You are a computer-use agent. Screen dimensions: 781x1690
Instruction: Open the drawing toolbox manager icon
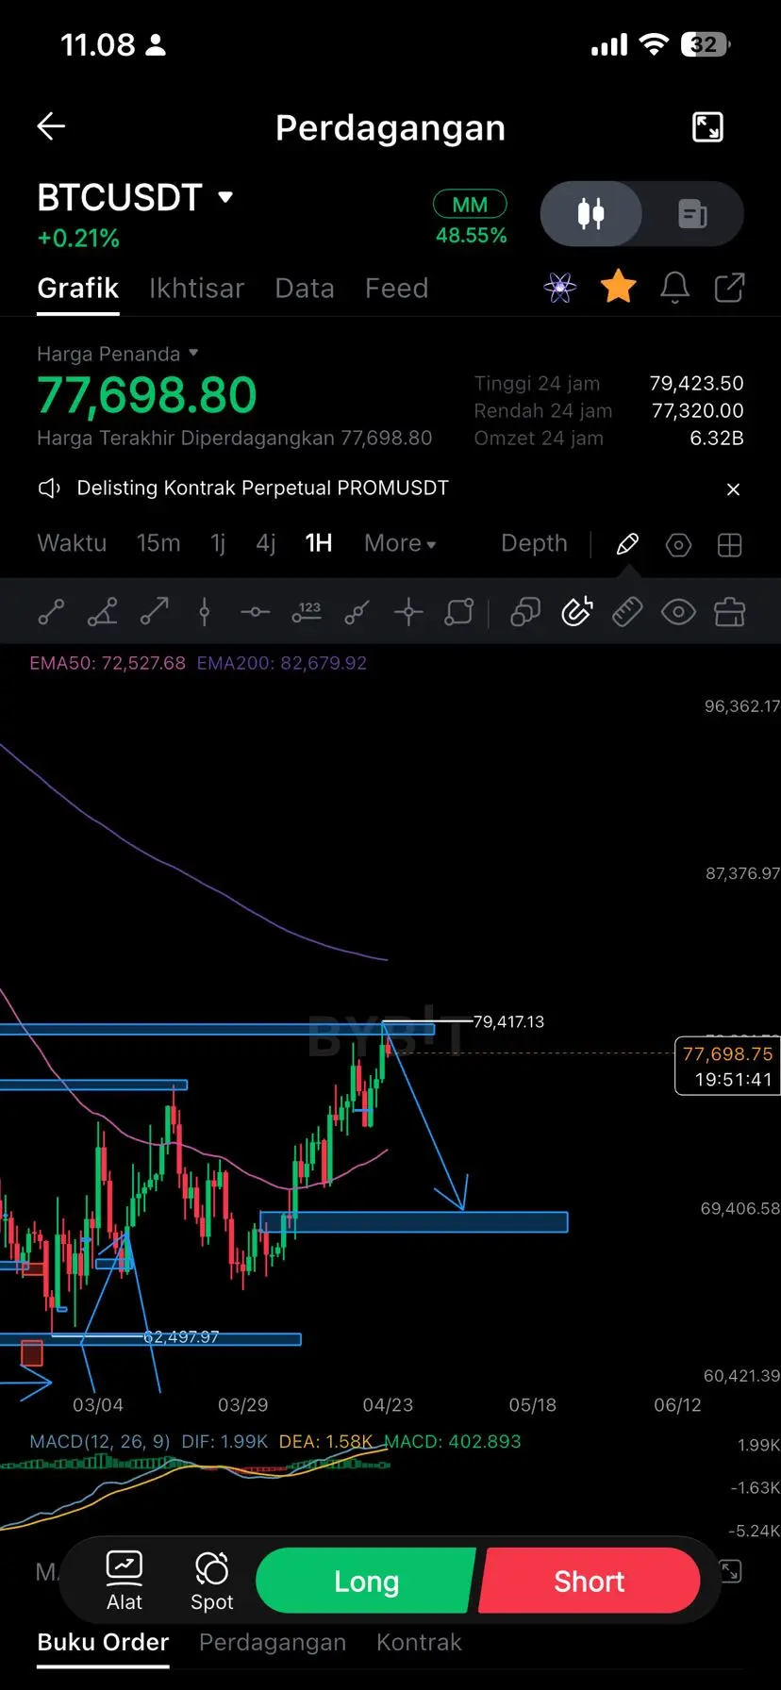click(x=729, y=612)
